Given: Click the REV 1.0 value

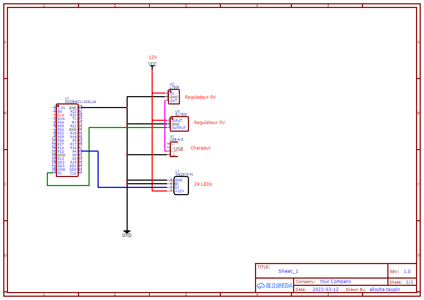Looking at the screenshot, I should coord(407,272).
